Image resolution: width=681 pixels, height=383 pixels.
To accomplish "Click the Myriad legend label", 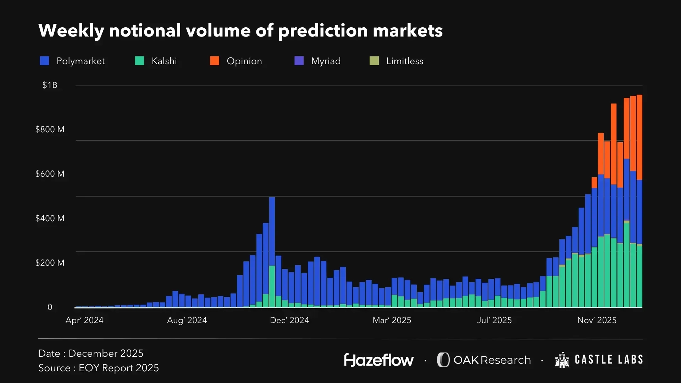I will (326, 61).
